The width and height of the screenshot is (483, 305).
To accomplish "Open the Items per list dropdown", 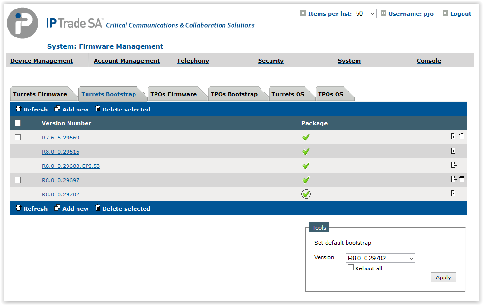I will 365,14.
